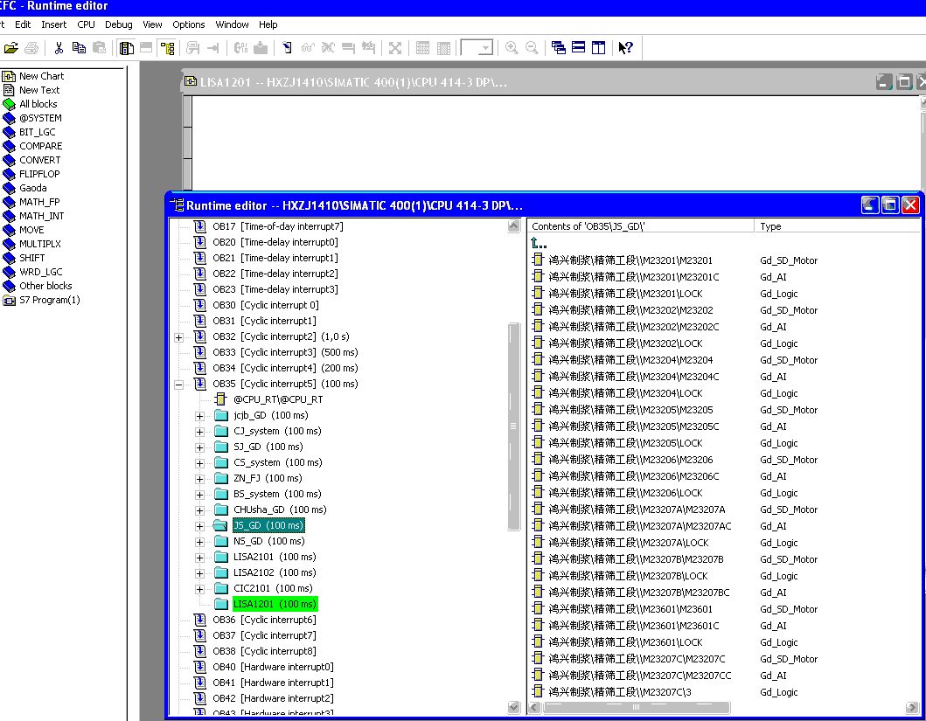This screenshot has height=721, width=926.
Task: Click the Compile toolbar icon
Action: click(240, 48)
